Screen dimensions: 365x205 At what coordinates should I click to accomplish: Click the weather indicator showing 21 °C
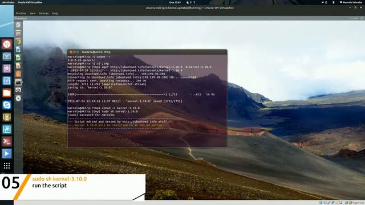[x=191, y=2]
